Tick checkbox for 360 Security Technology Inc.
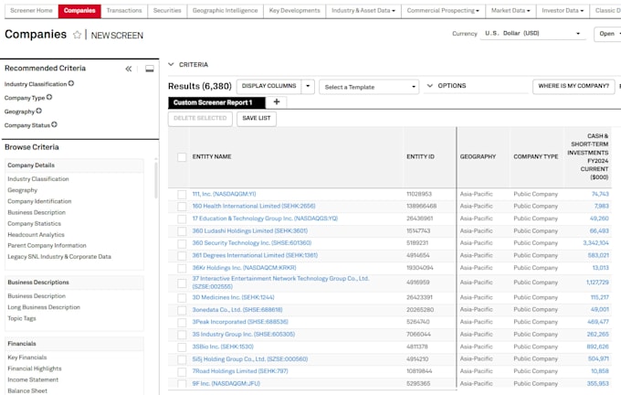 pos(182,243)
